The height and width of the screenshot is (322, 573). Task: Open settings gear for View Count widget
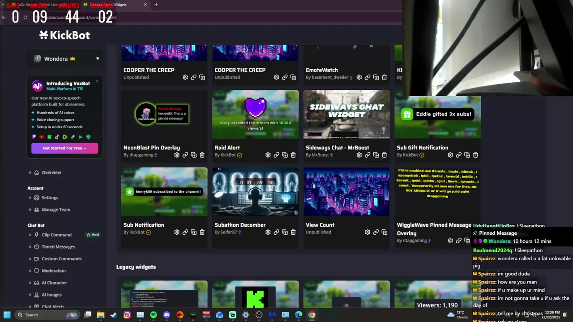(x=368, y=232)
